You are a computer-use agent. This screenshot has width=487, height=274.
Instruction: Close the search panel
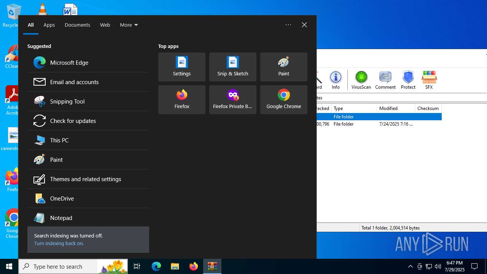(304, 25)
